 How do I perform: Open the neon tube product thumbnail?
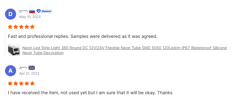tap(14, 50)
